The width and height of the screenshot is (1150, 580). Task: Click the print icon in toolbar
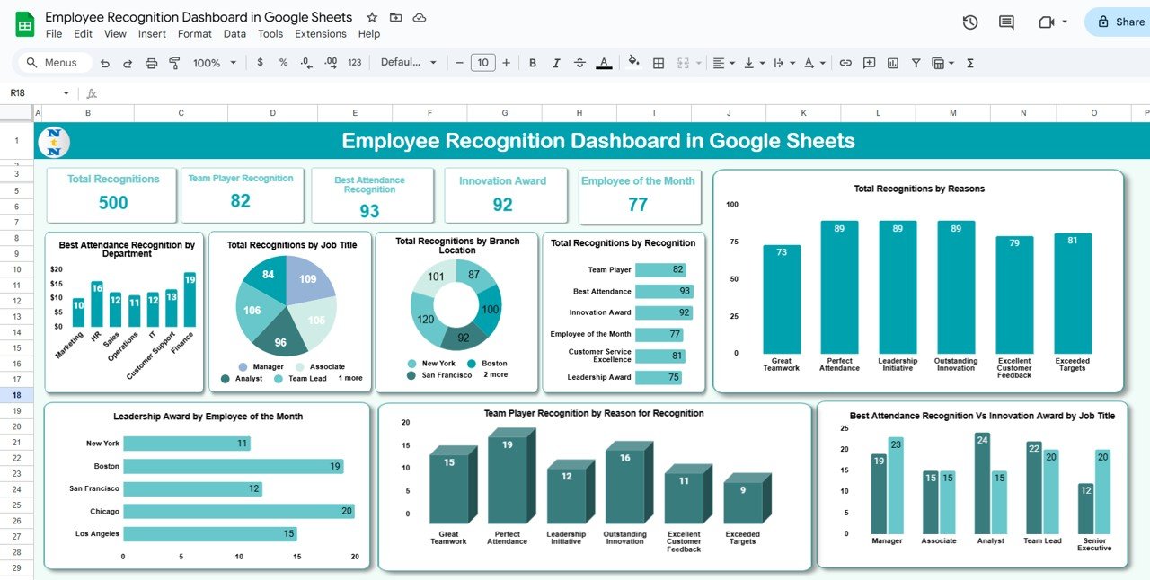(x=151, y=63)
